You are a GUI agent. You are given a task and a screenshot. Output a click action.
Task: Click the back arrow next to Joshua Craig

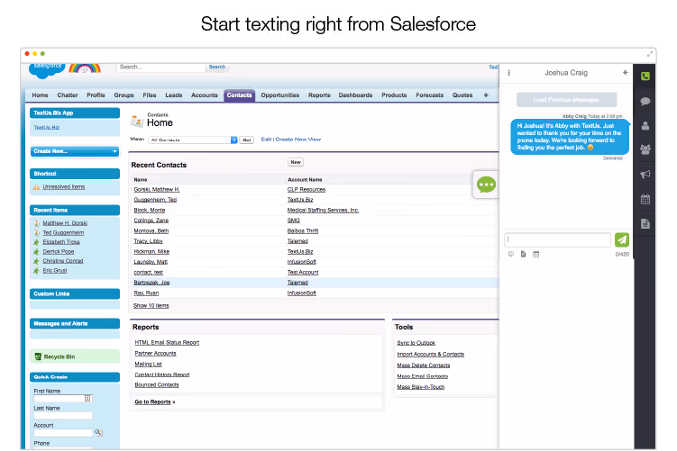(626, 72)
